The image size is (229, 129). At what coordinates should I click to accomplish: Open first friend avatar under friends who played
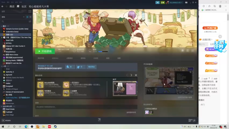147,112
